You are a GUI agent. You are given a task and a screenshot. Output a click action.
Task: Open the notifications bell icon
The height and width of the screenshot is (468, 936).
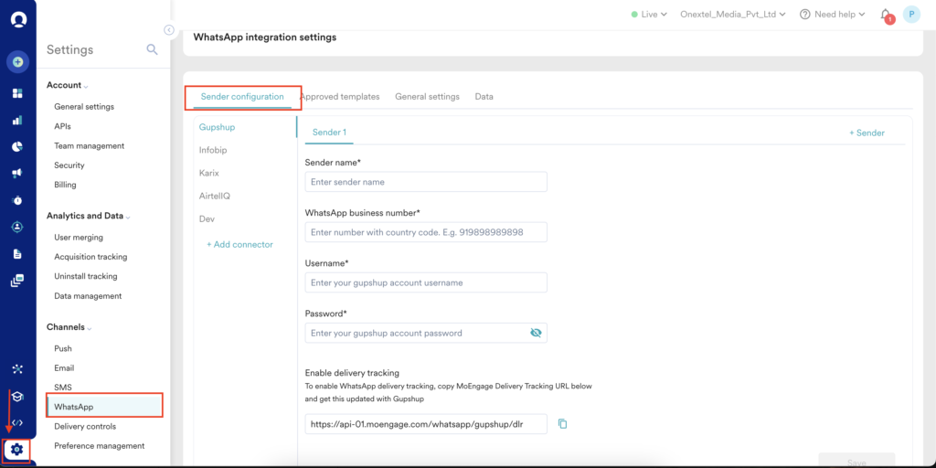(887, 15)
